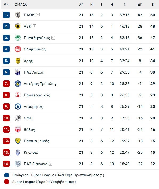Click the Ατρόμητος blue star crest
159x189 pixels.
point(18,106)
